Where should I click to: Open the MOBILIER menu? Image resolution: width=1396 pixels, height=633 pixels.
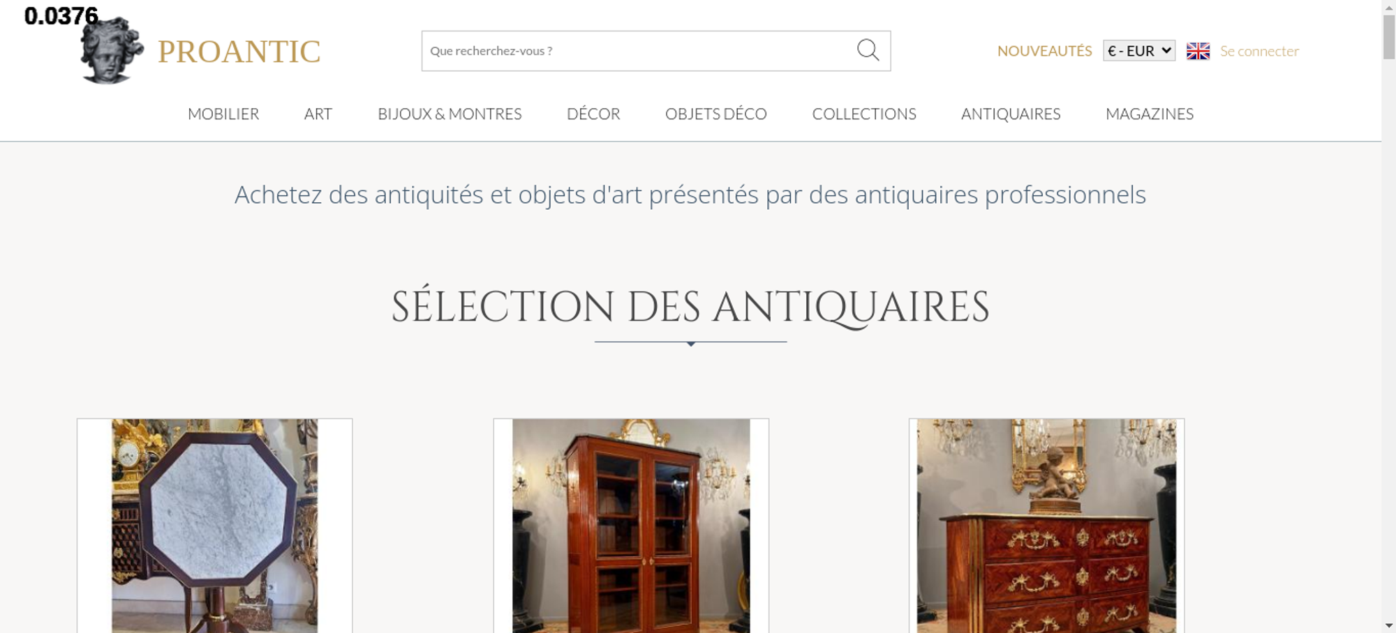click(x=223, y=114)
